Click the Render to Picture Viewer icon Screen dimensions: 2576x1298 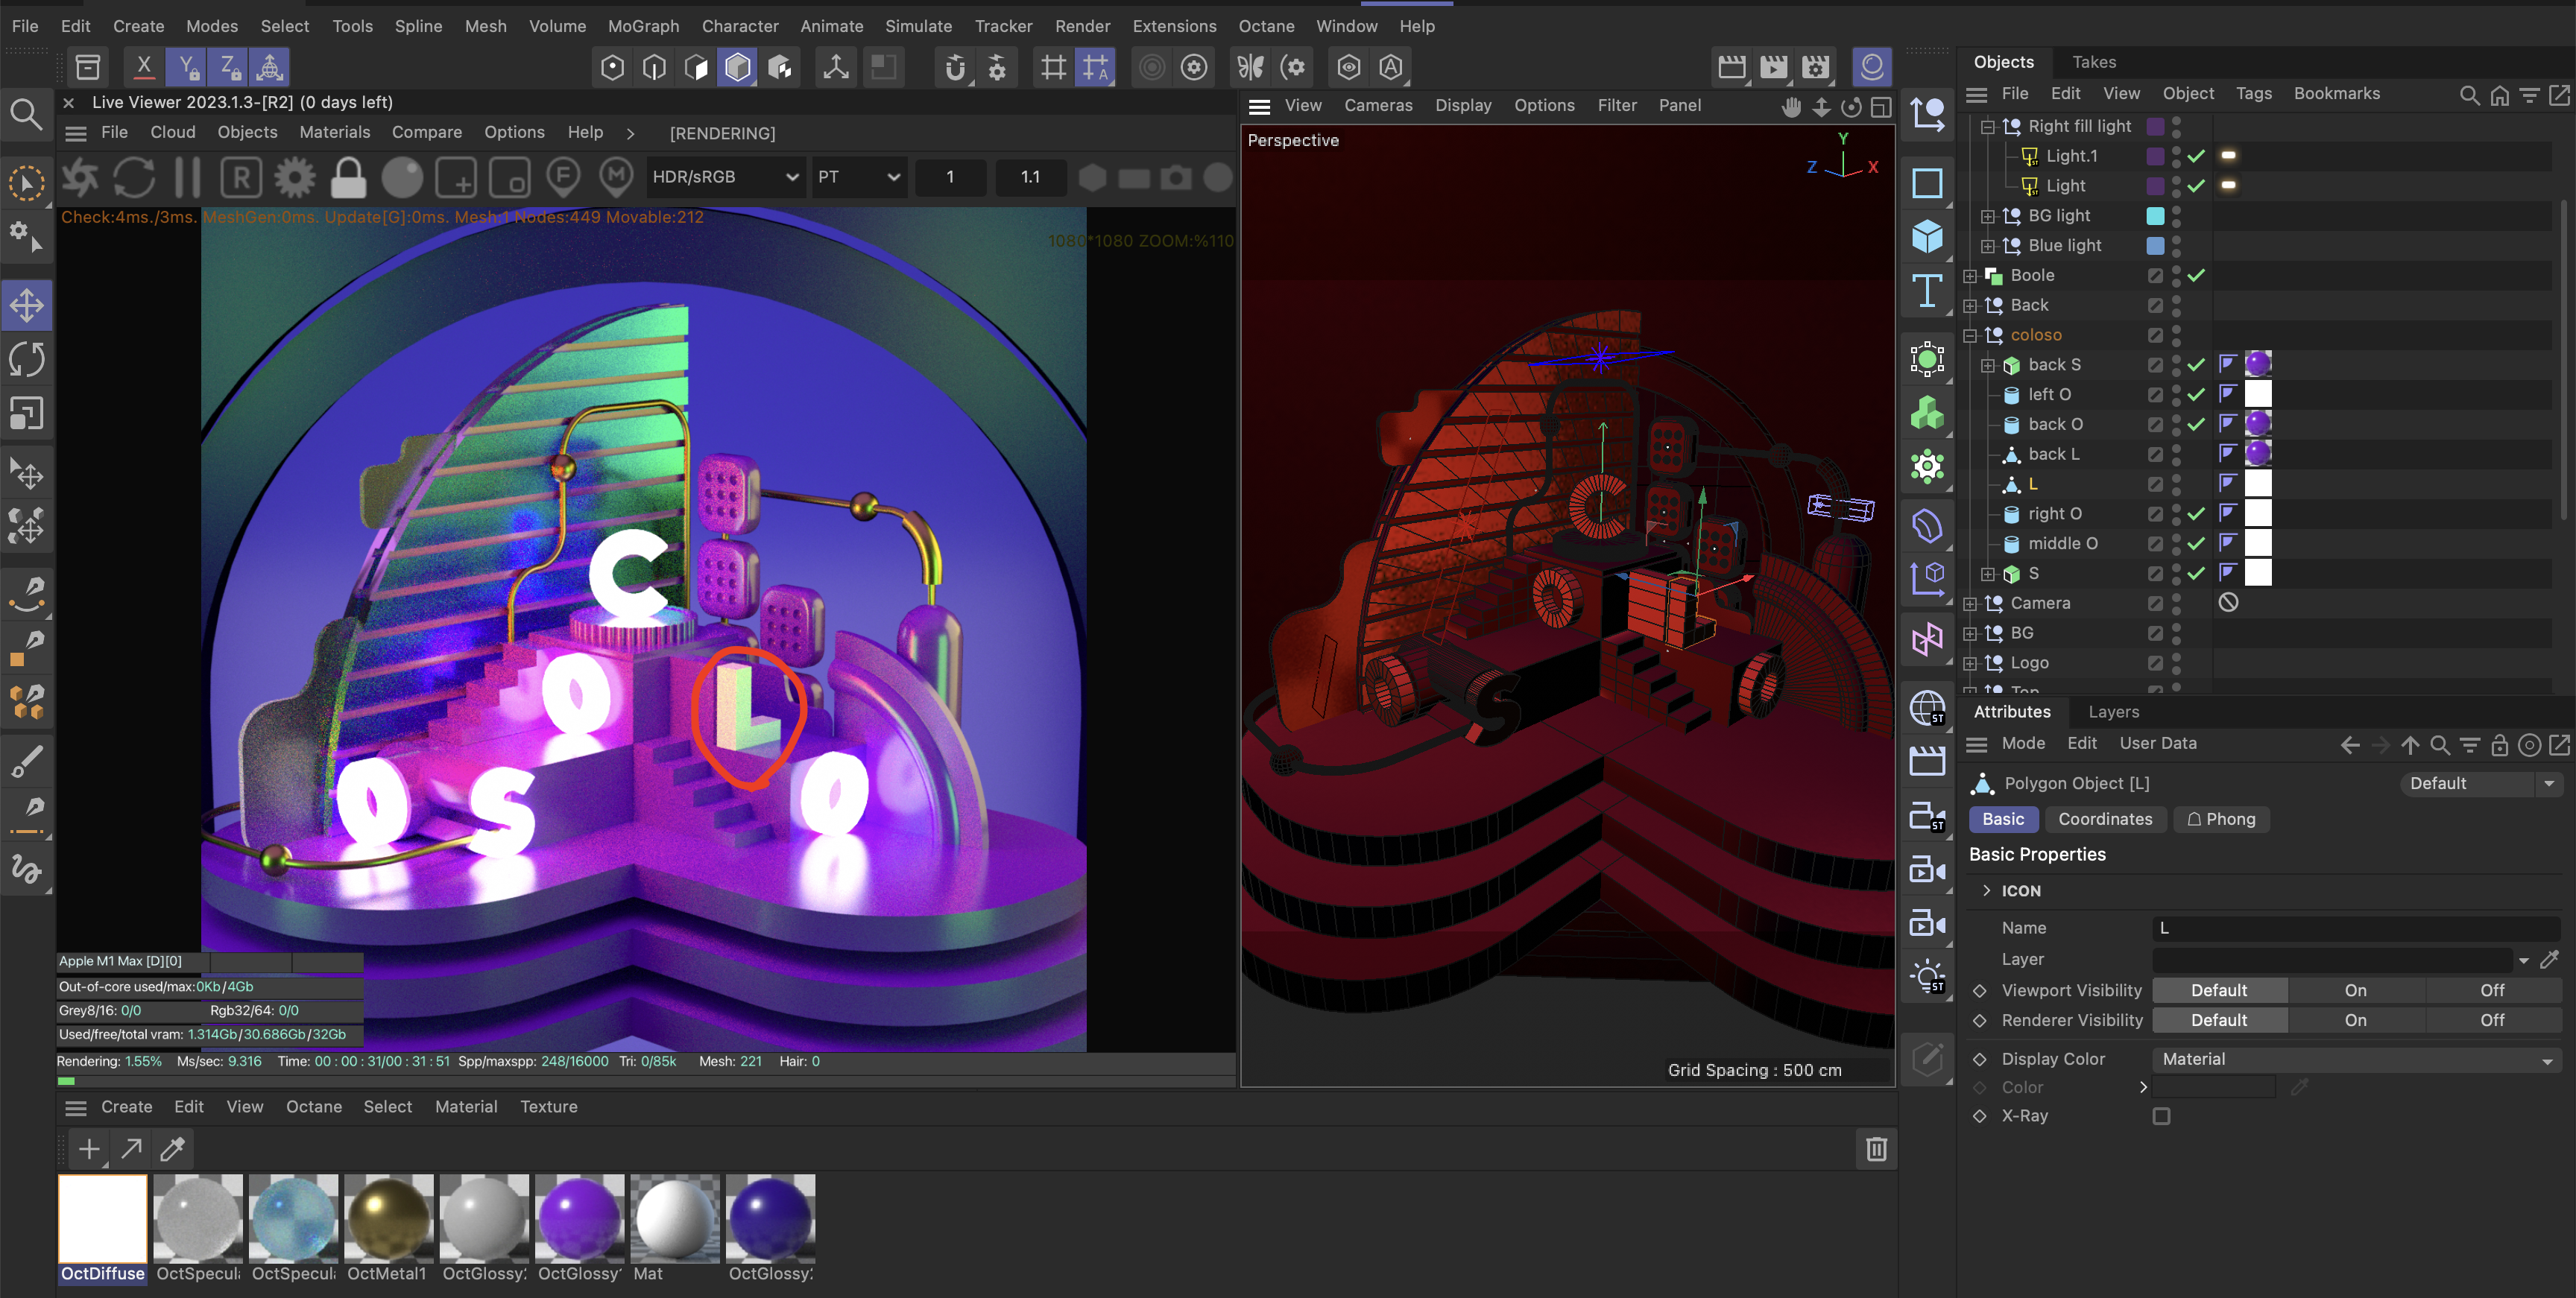click(1773, 67)
